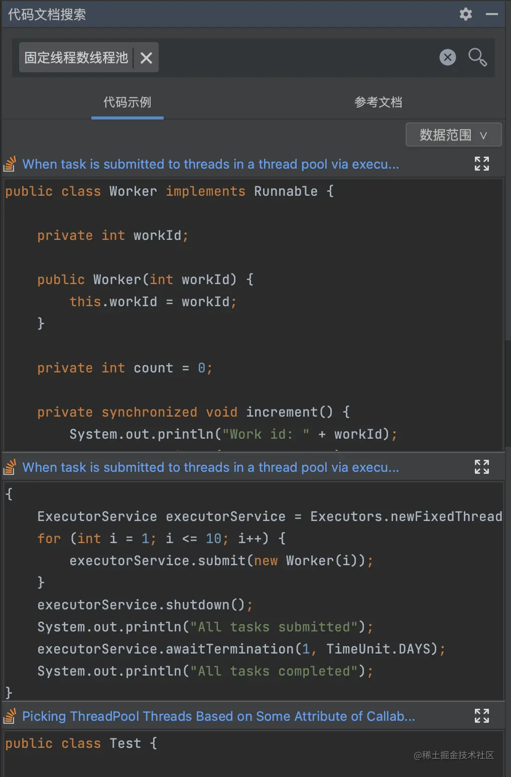The width and height of the screenshot is (511, 777).
Task: Switch to the 代码示例 tab
Action: pyautogui.click(x=127, y=102)
